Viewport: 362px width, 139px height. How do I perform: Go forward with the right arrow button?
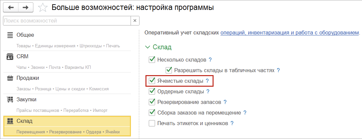pyautogui.click(x=26, y=8)
